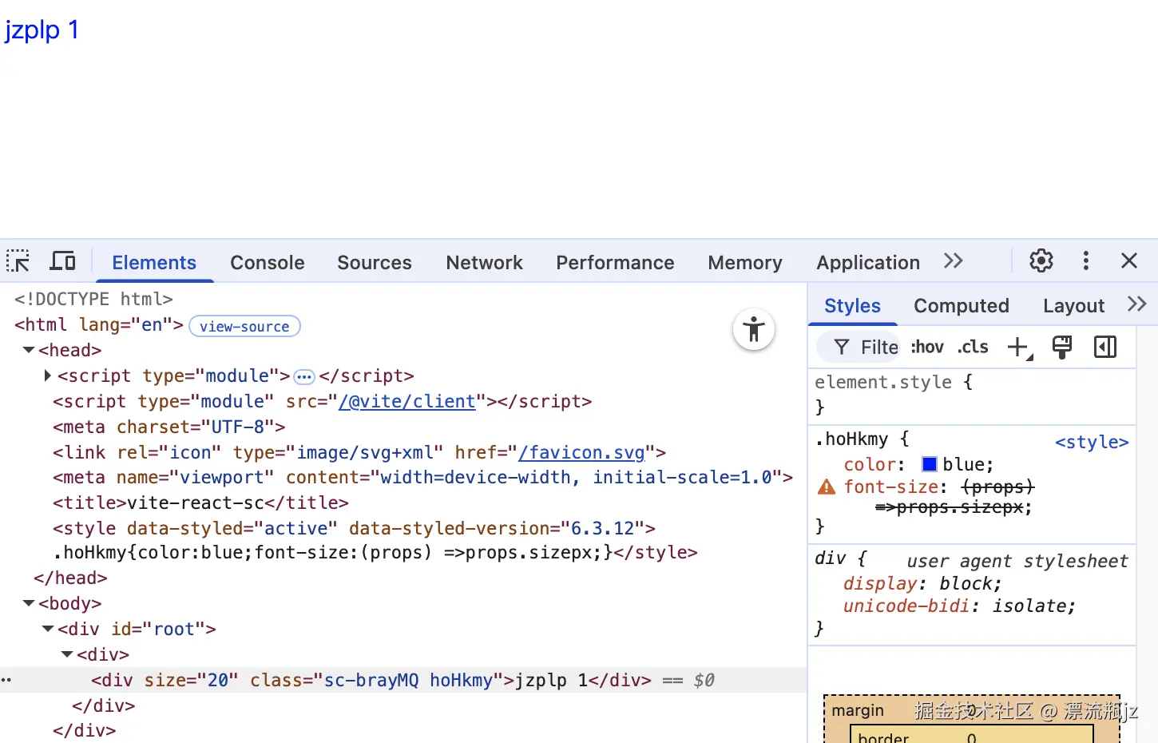Image resolution: width=1158 pixels, height=743 pixels.
Task: Follow the /@vite/client link
Action: click(x=408, y=401)
